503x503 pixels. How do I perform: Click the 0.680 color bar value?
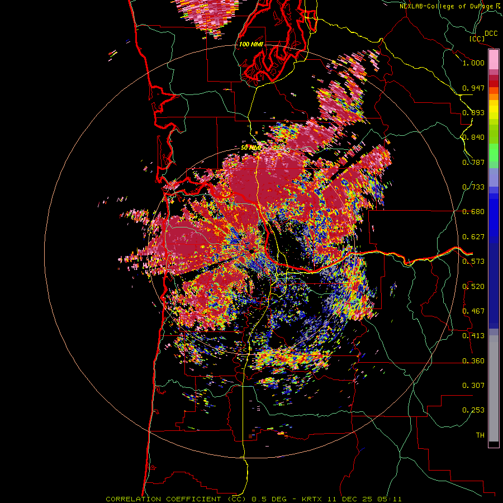tap(473, 212)
